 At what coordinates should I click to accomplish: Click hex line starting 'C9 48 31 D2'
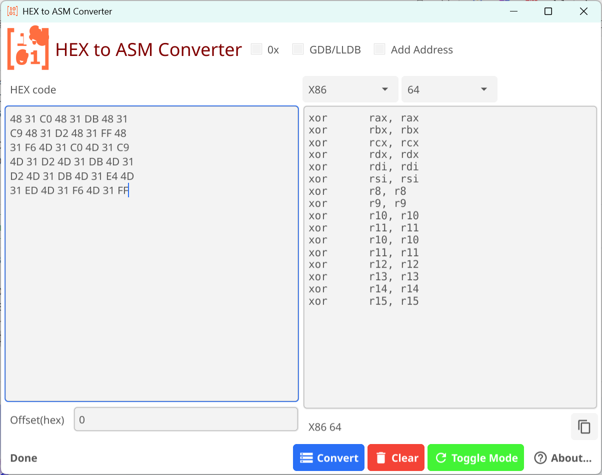click(x=68, y=133)
